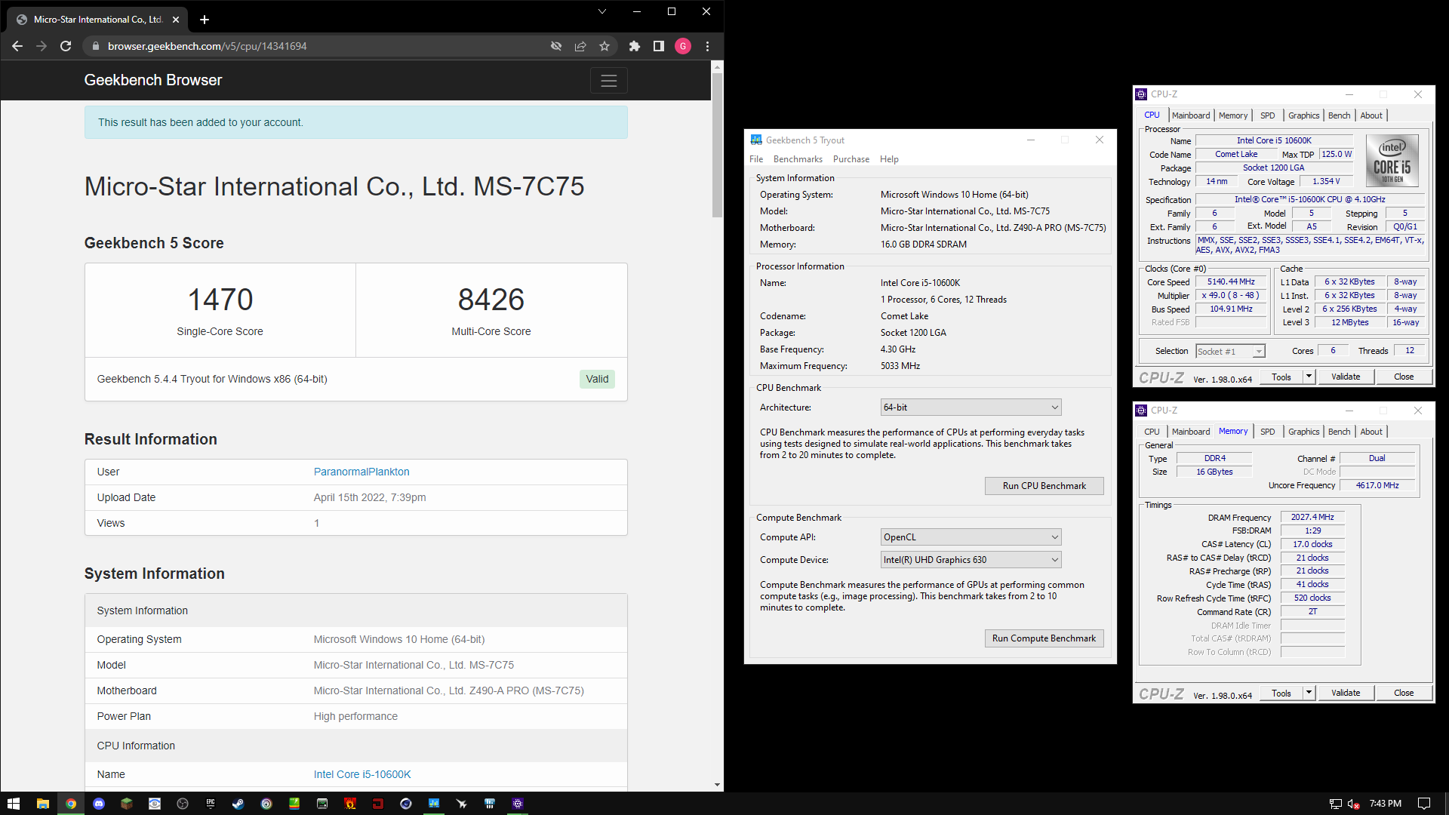Open the ParanormalPlankton user link
Viewport: 1449px width, 815px height.
tap(361, 472)
